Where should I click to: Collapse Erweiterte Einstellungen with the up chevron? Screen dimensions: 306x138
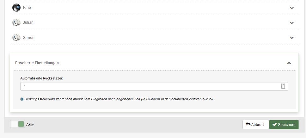click(x=289, y=63)
